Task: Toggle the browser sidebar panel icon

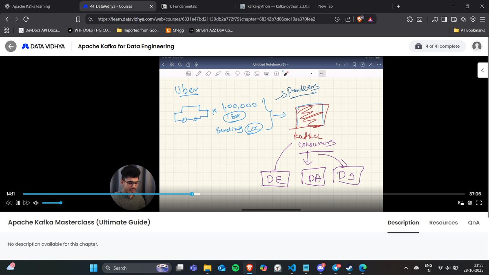Action: 444,19
